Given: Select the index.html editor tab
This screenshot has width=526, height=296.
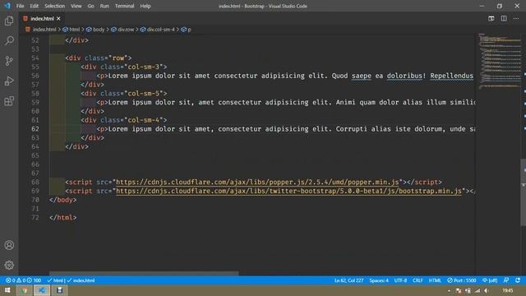Looking at the screenshot, I should tap(42, 18).
